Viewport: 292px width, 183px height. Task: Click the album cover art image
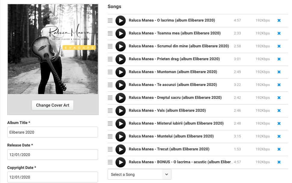(53, 49)
